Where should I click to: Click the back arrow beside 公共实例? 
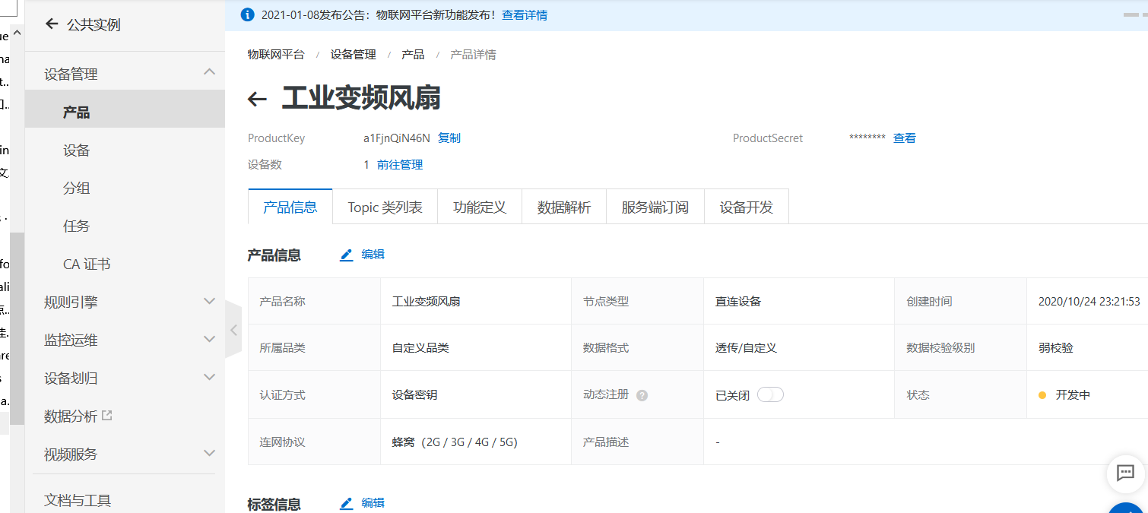click(51, 24)
